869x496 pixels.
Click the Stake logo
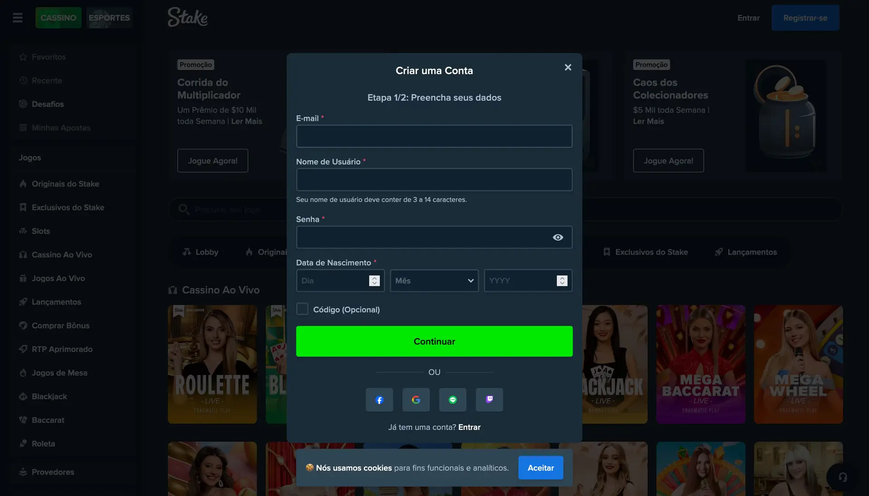[x=187, y=17]
